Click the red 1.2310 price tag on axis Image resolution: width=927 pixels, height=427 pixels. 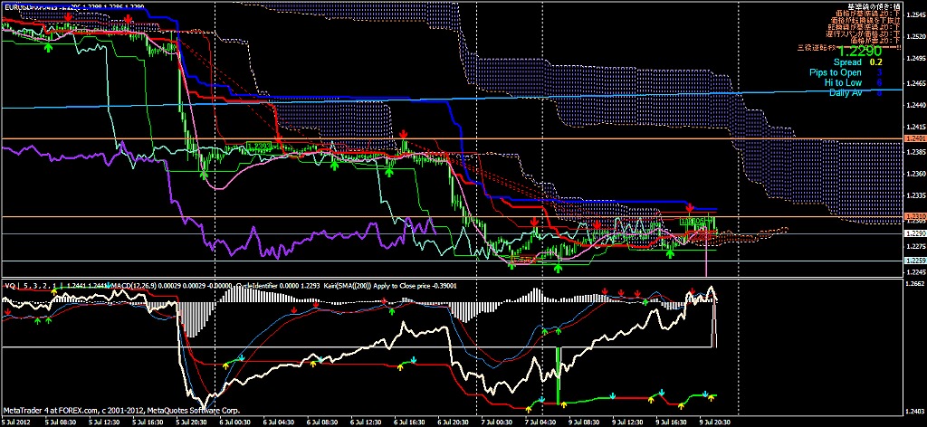(x=914, y=217)
